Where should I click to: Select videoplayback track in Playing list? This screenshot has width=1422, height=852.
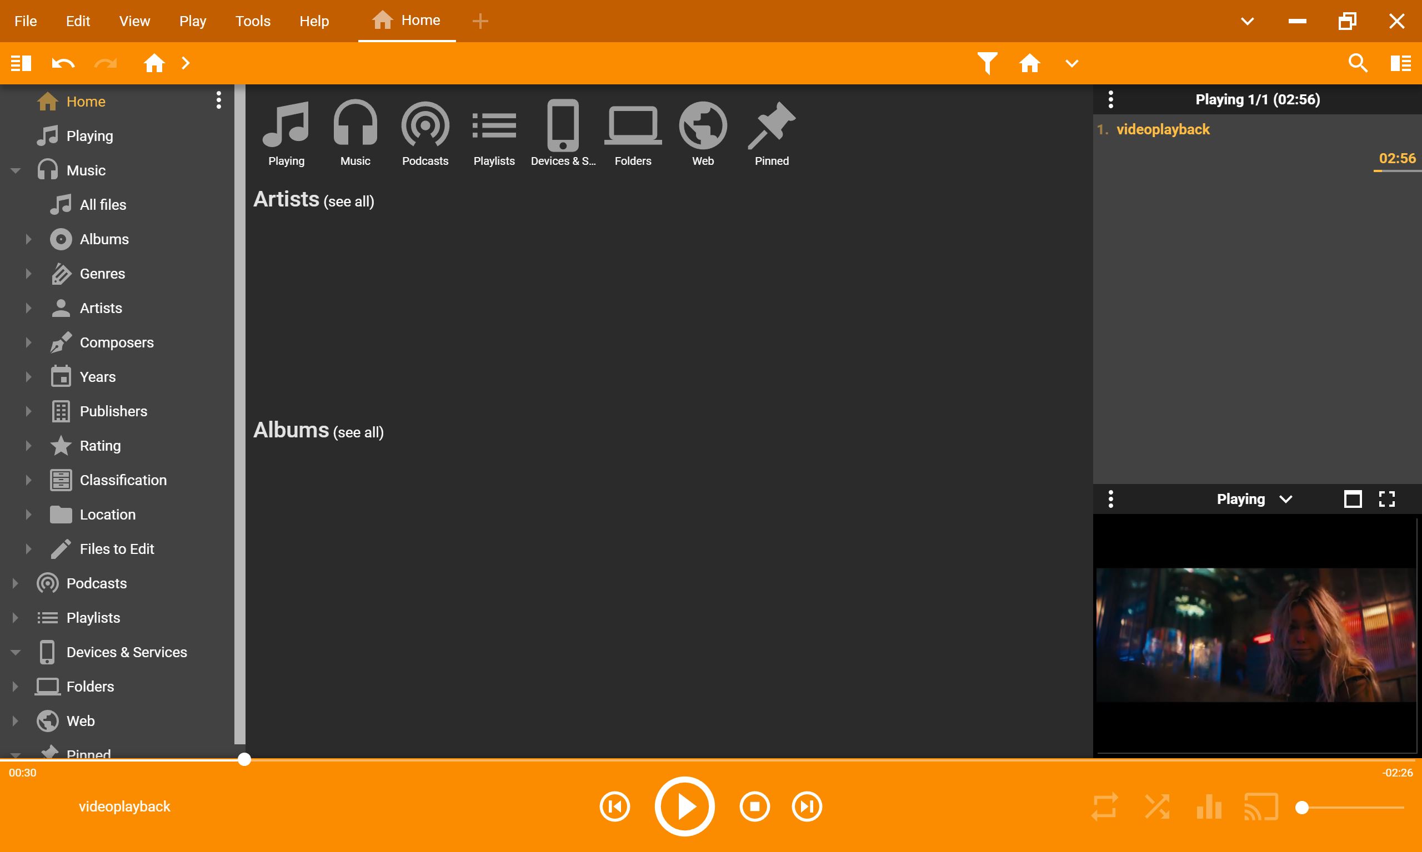pos(1162,129)
